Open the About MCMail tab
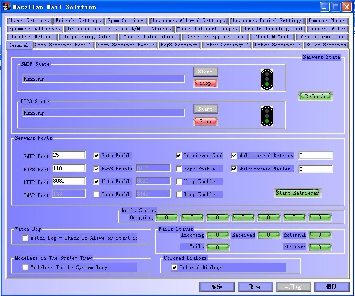 point(272,36)
